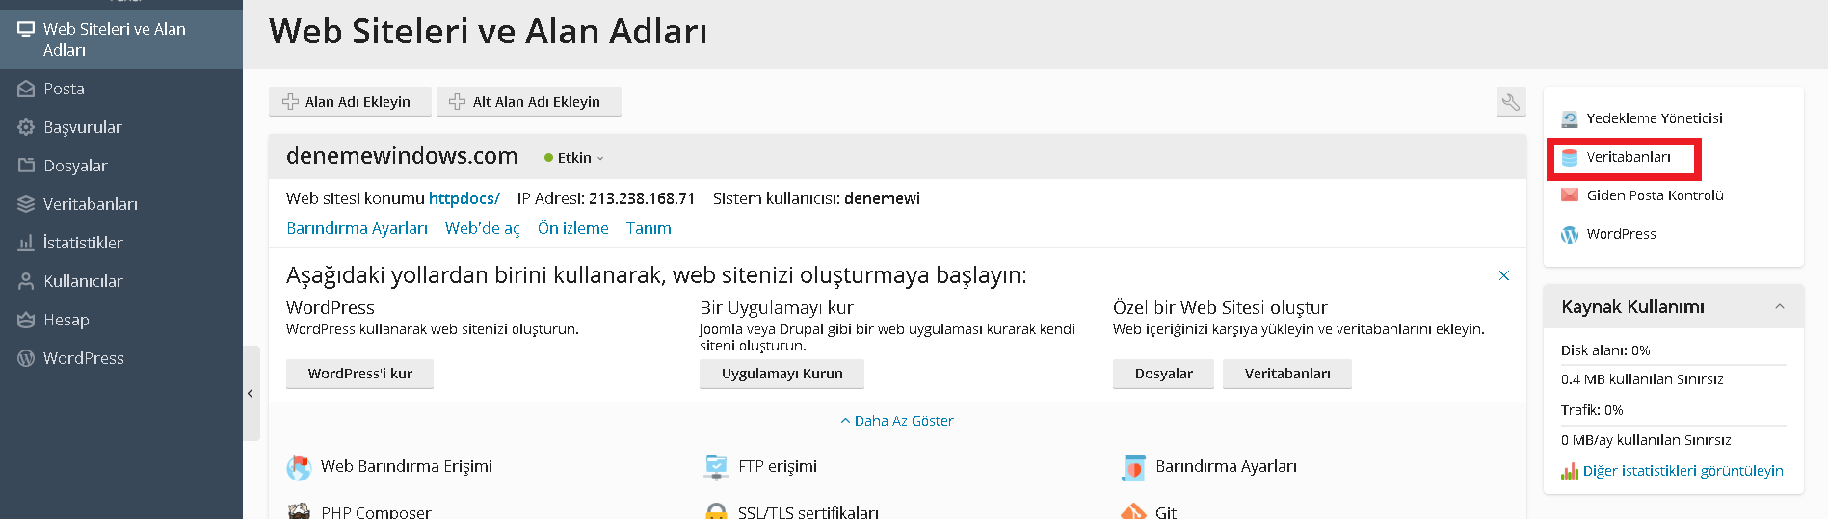This screenshot has width=1828, height=519.
Task: Open Barındırma Ayarları tool link
Action: (x=1226, y=466)
